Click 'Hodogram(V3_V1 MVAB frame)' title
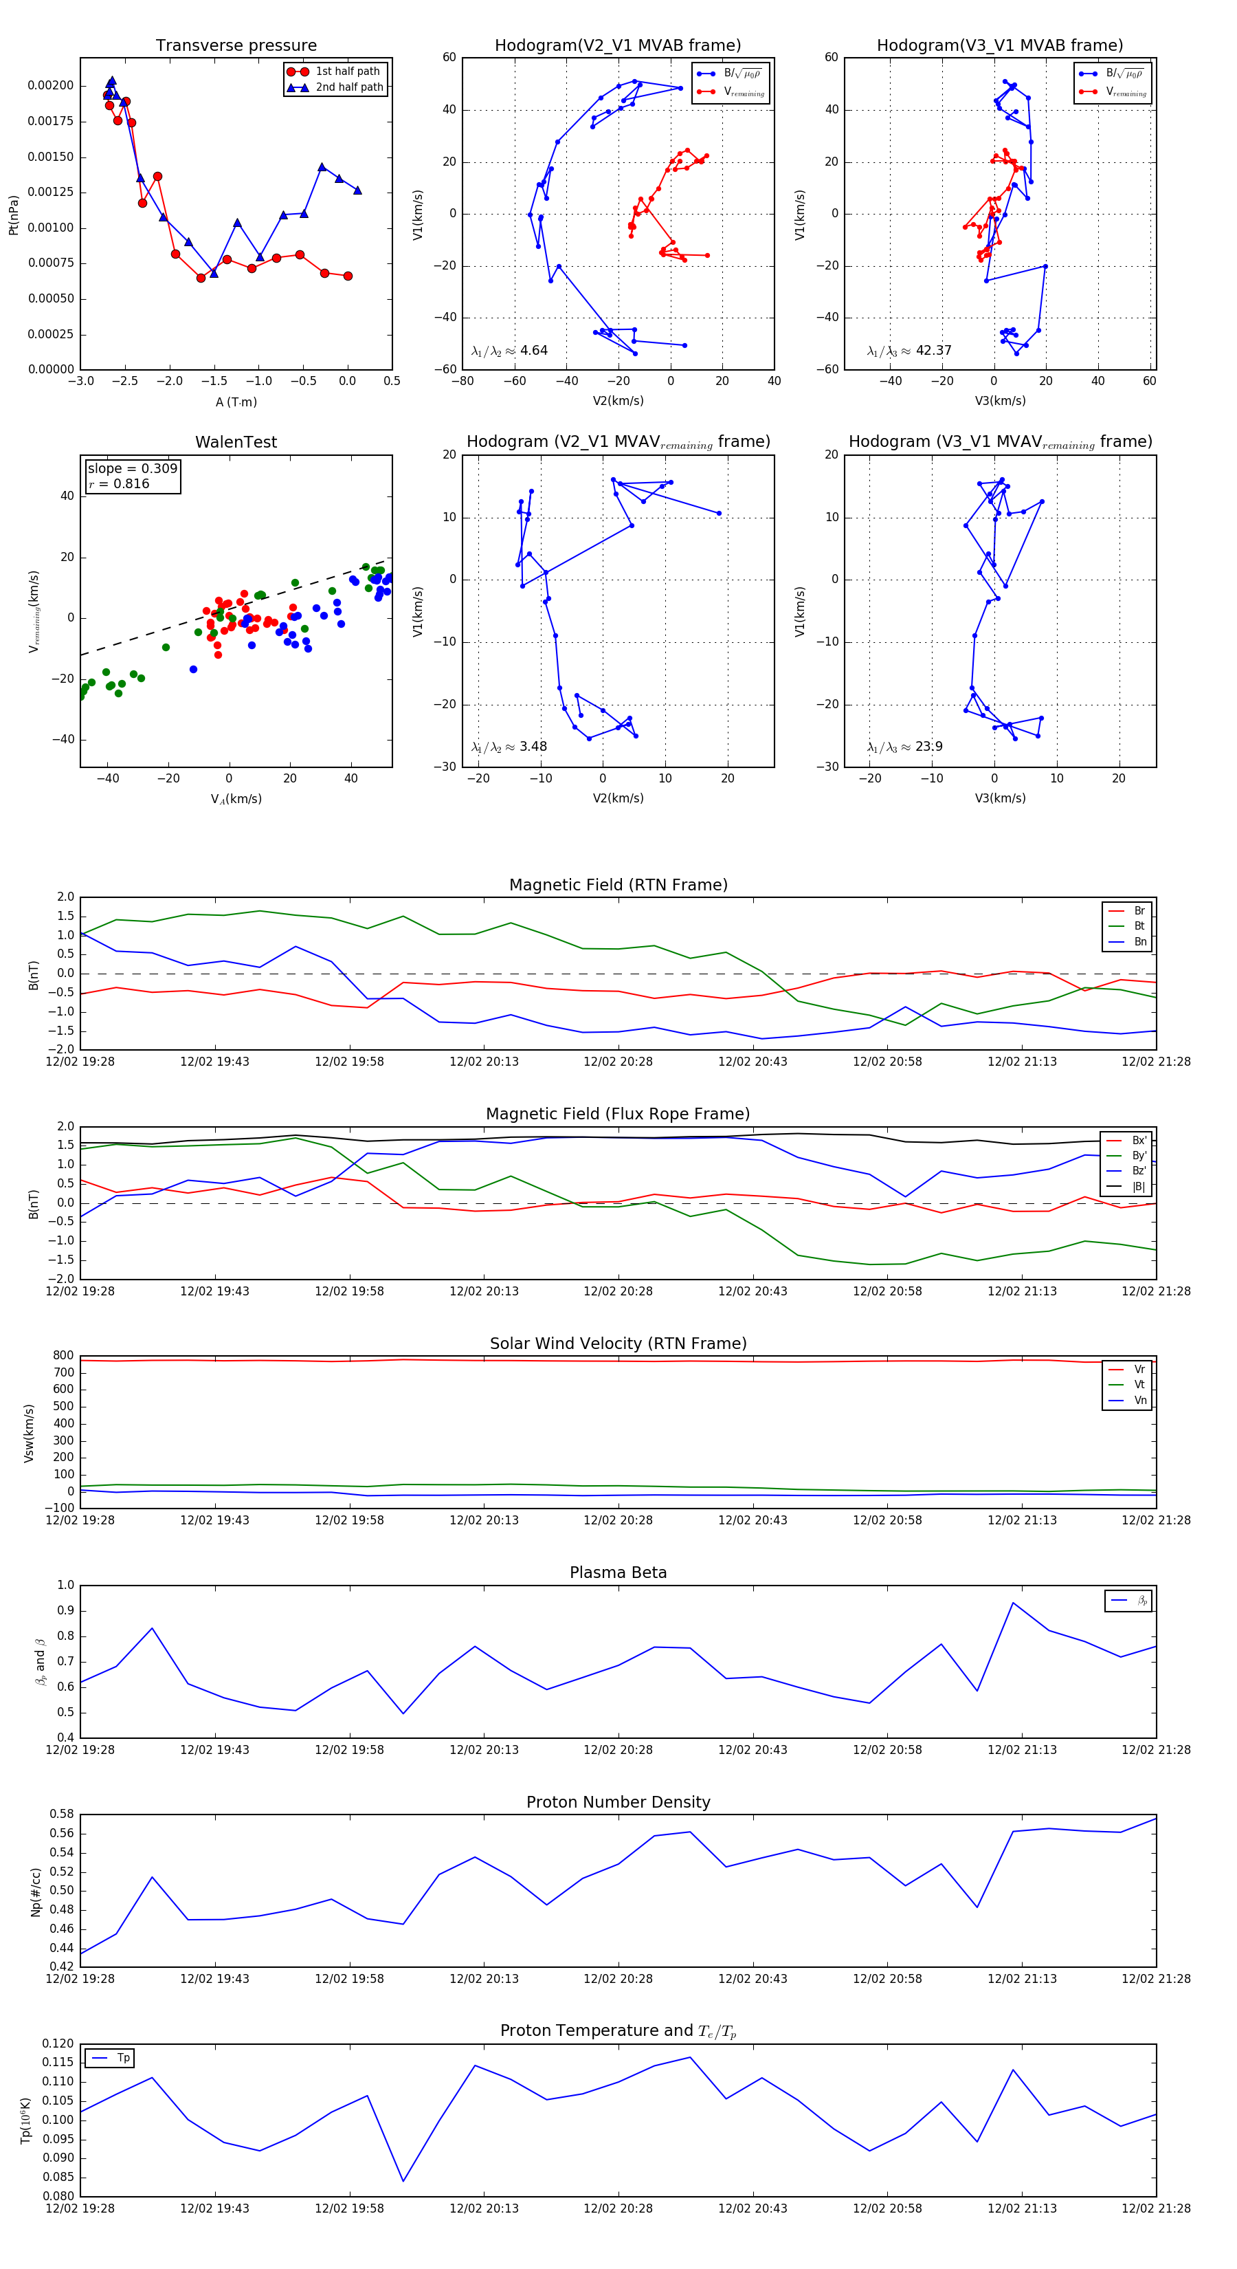The height and width of the screenshot is (2269, 1237). pyautogui.click(x=1000, y=45)
